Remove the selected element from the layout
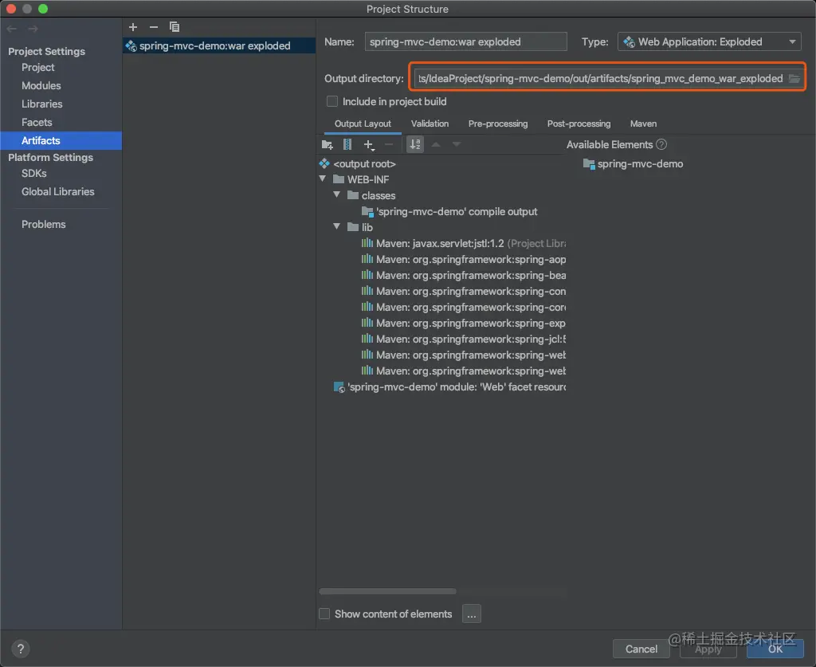816x667 pixels. (x=388, y=145)
